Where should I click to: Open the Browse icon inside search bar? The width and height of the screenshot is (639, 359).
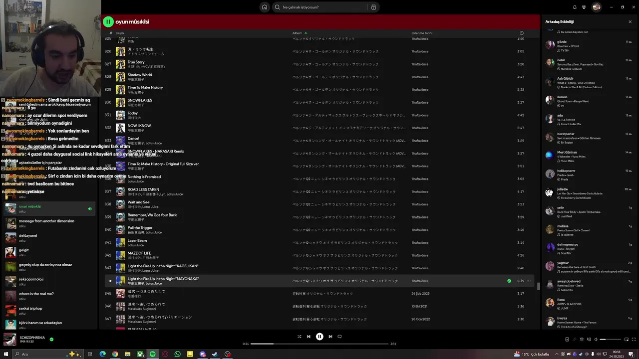pyautogui.click(x=373, y=7)
